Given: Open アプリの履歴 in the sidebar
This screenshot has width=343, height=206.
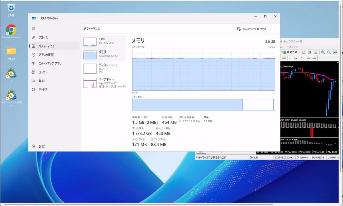Looking at the screenshot, I should 46,55.
